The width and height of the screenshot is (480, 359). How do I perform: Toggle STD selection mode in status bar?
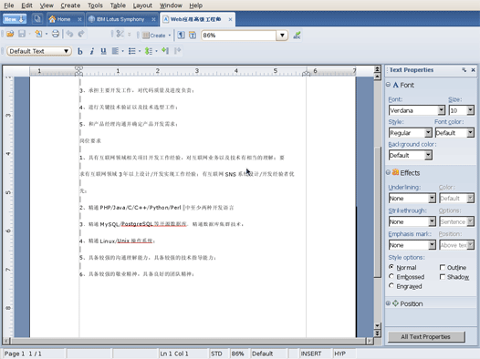coord(216,354)
